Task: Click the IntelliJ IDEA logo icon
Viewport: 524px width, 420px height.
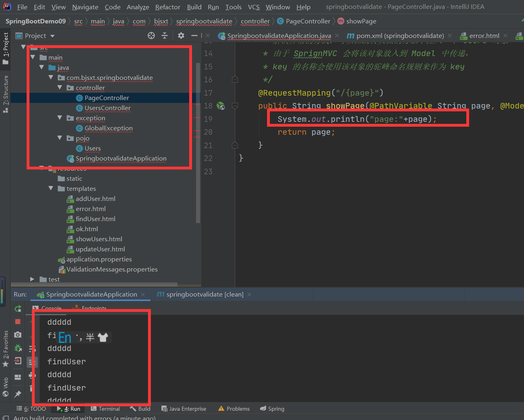Action: click(x=7, y=6)
